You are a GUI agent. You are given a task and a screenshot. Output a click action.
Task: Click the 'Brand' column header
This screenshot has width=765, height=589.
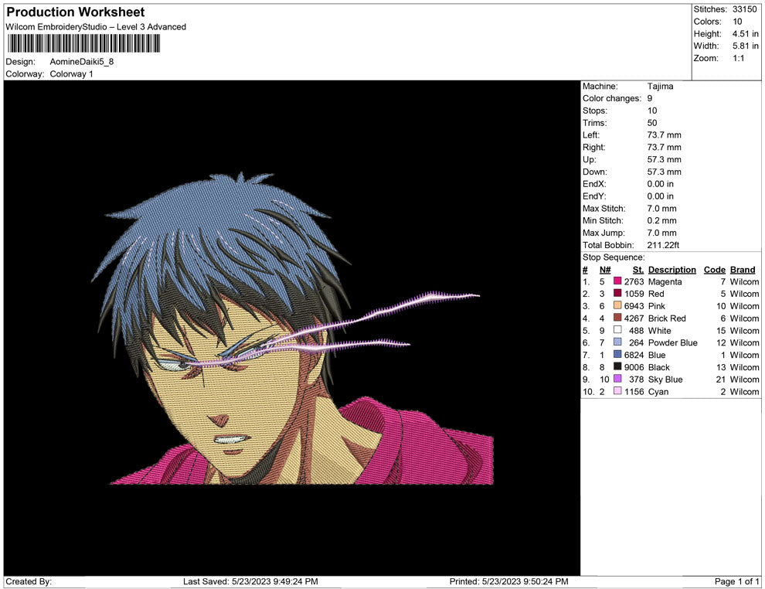pyautogui.click(x=742, y=270)
